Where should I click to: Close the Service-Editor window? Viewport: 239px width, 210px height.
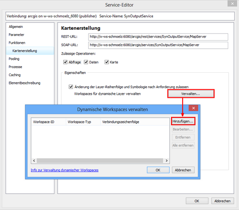pos(232,3)
